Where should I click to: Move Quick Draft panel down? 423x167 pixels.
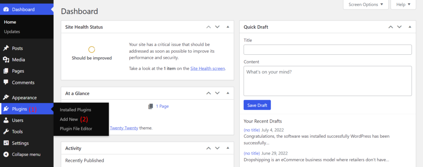pyautogui.click(x=399, y=27)
